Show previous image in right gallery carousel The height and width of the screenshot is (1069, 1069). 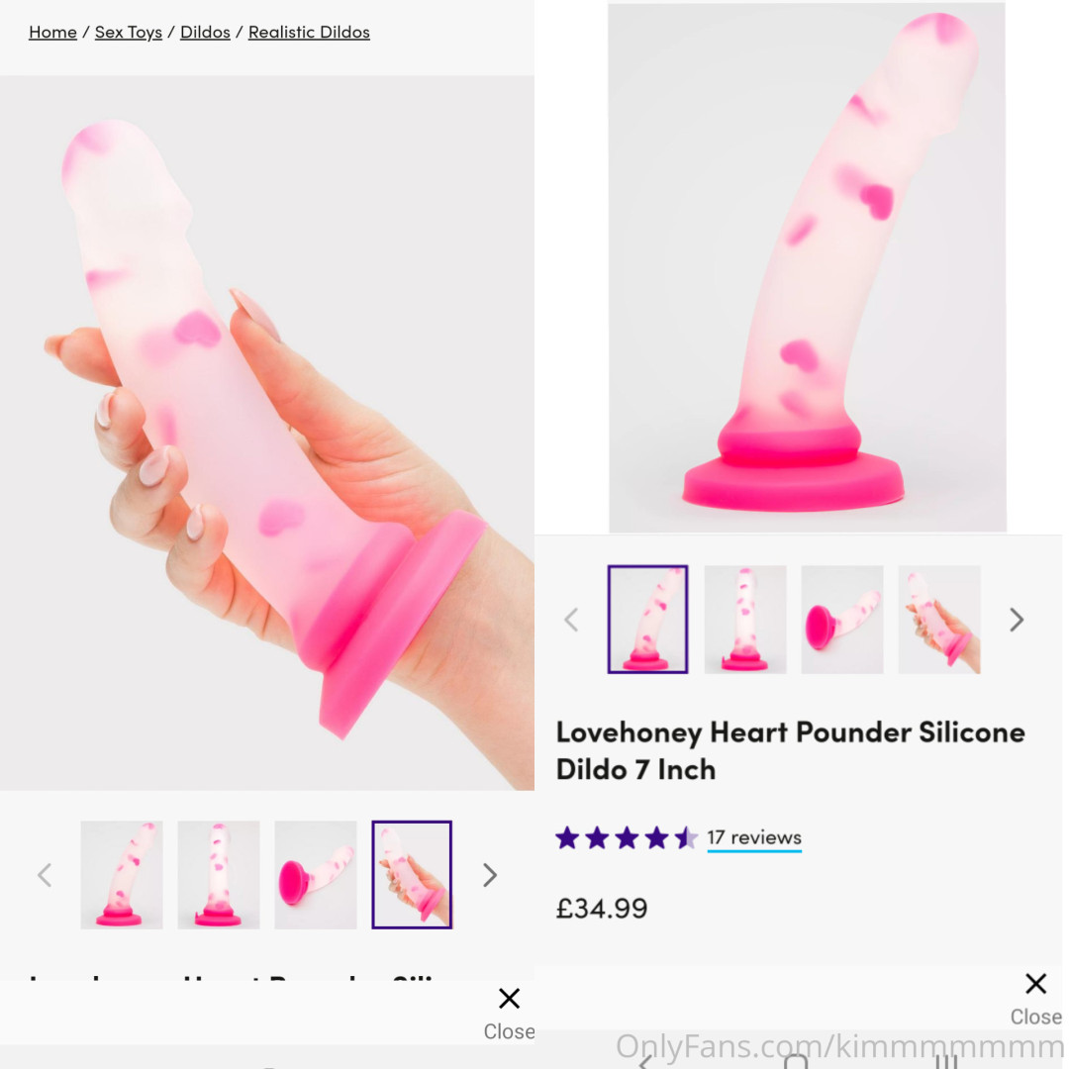coord(571,620)
